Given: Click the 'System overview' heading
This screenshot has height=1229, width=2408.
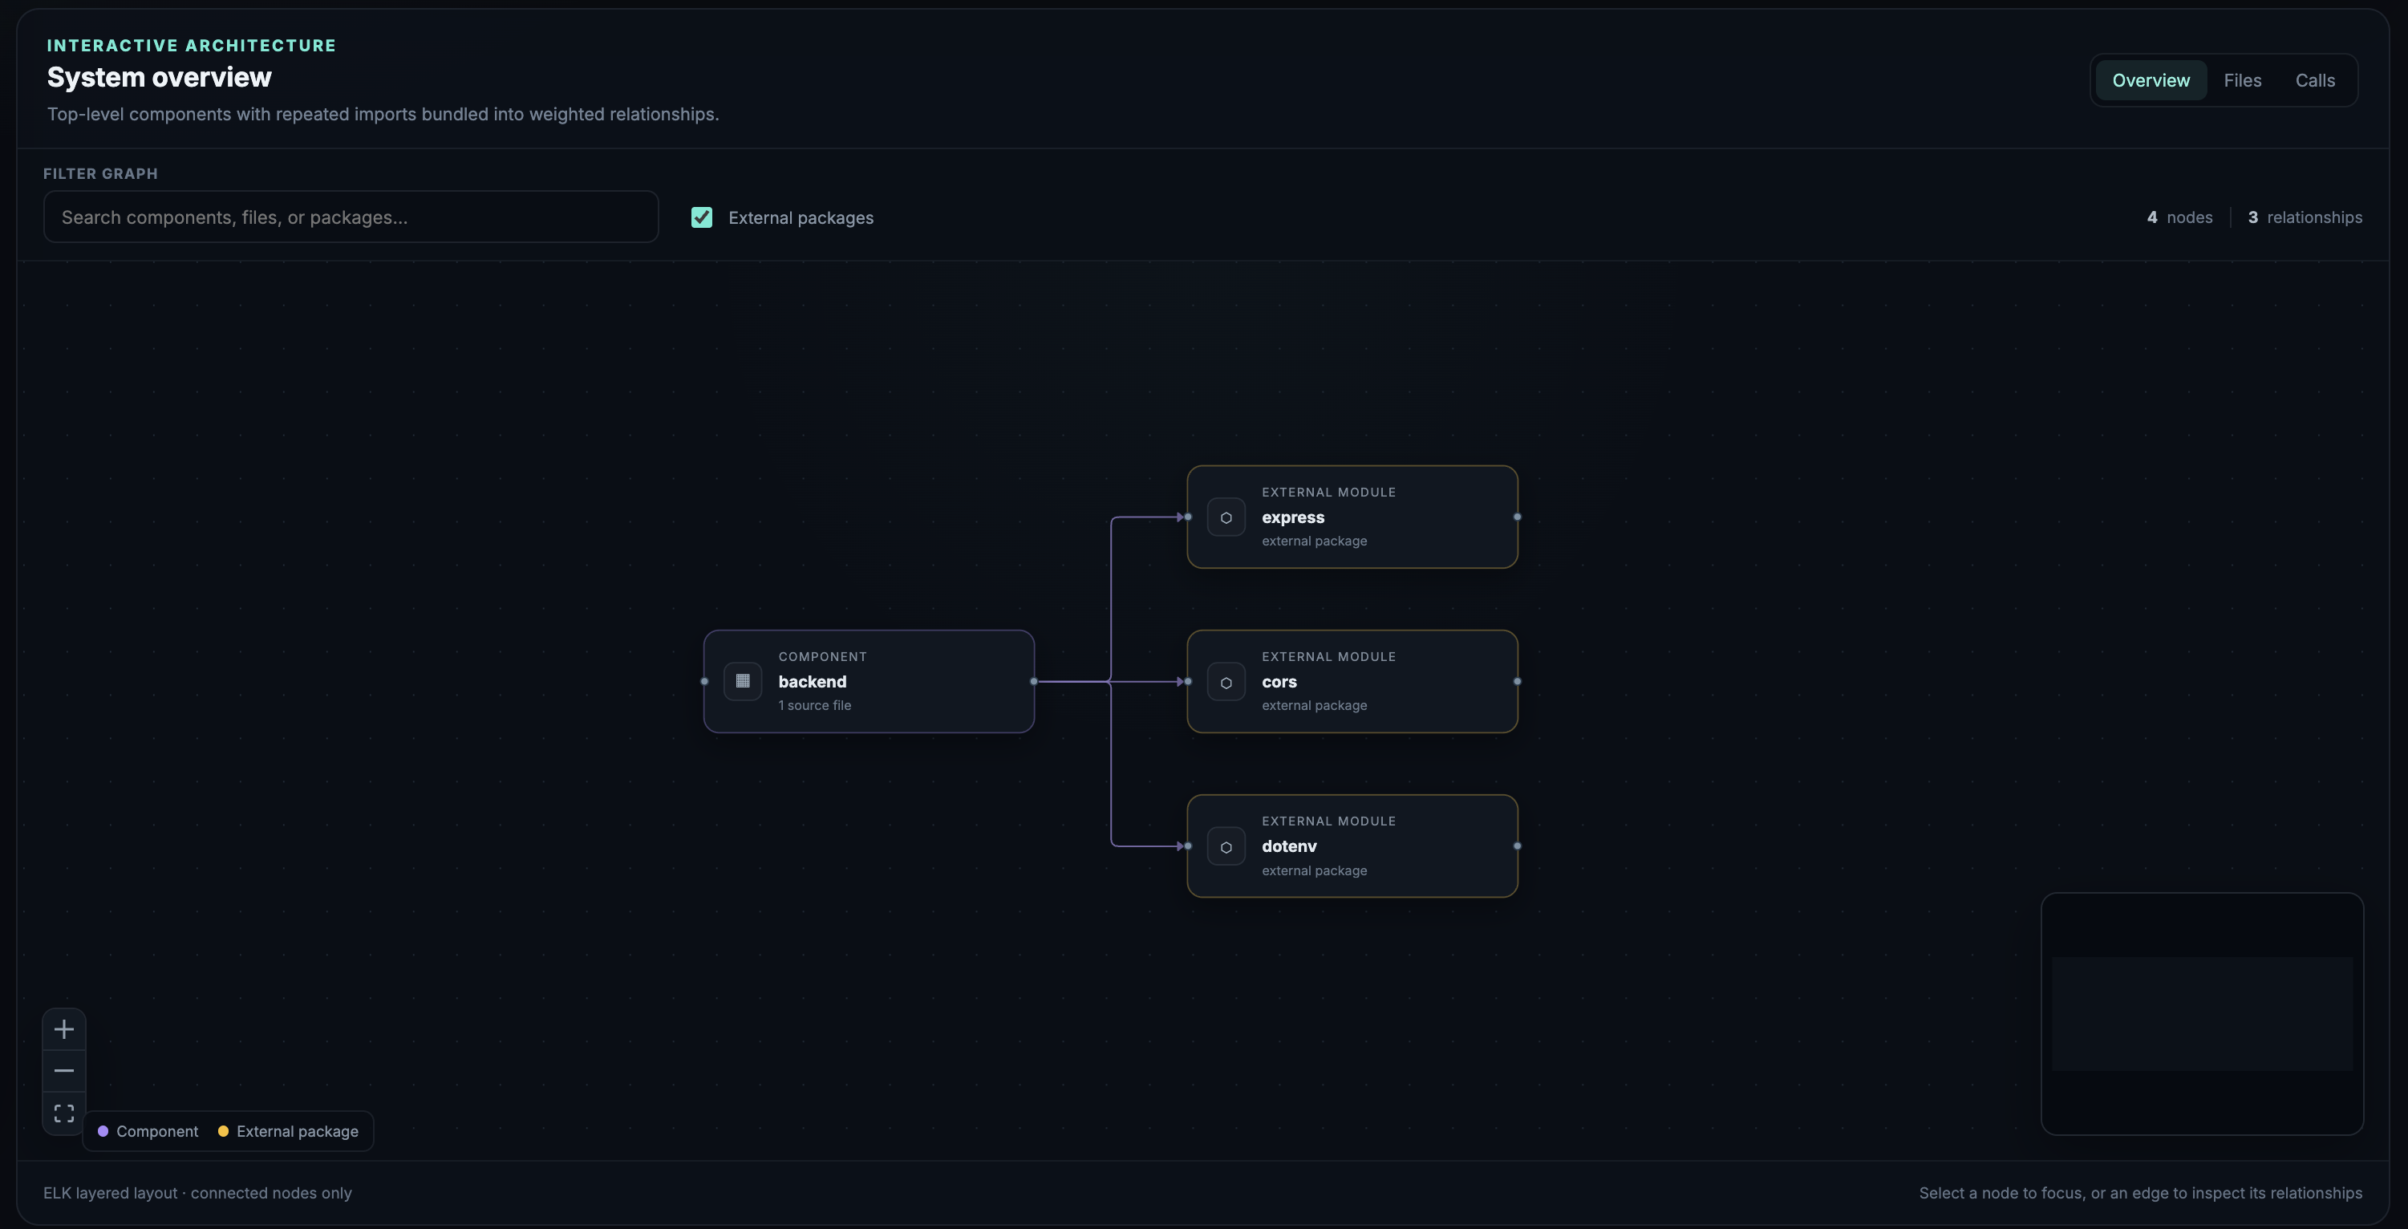Looking at the screenshot, I should 159,77.
